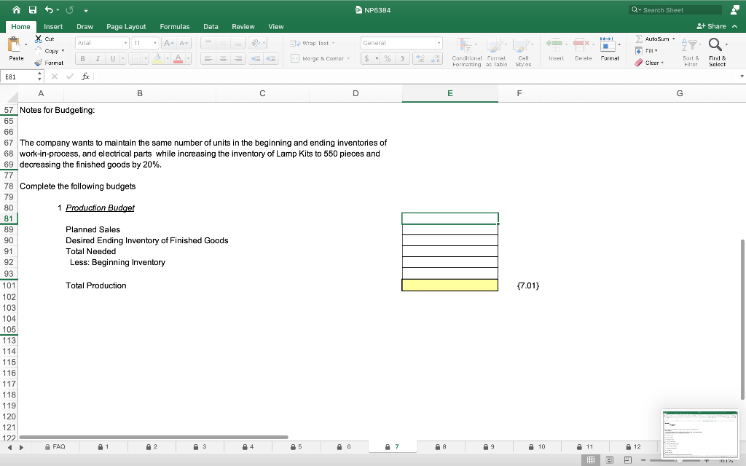
Task: Click the center alignment icon
Action: (x=224, y=59)
